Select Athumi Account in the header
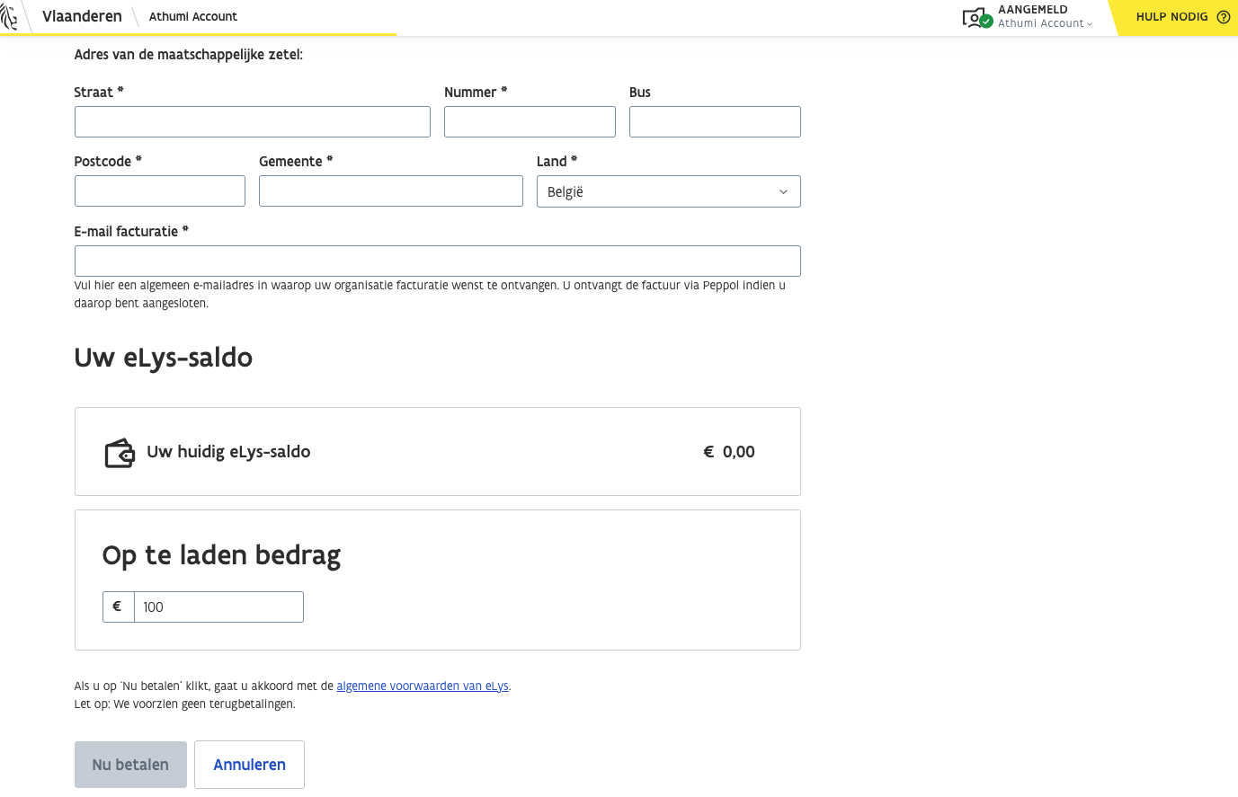Viewport: 1238px width, 797px height. pos(192,16)
